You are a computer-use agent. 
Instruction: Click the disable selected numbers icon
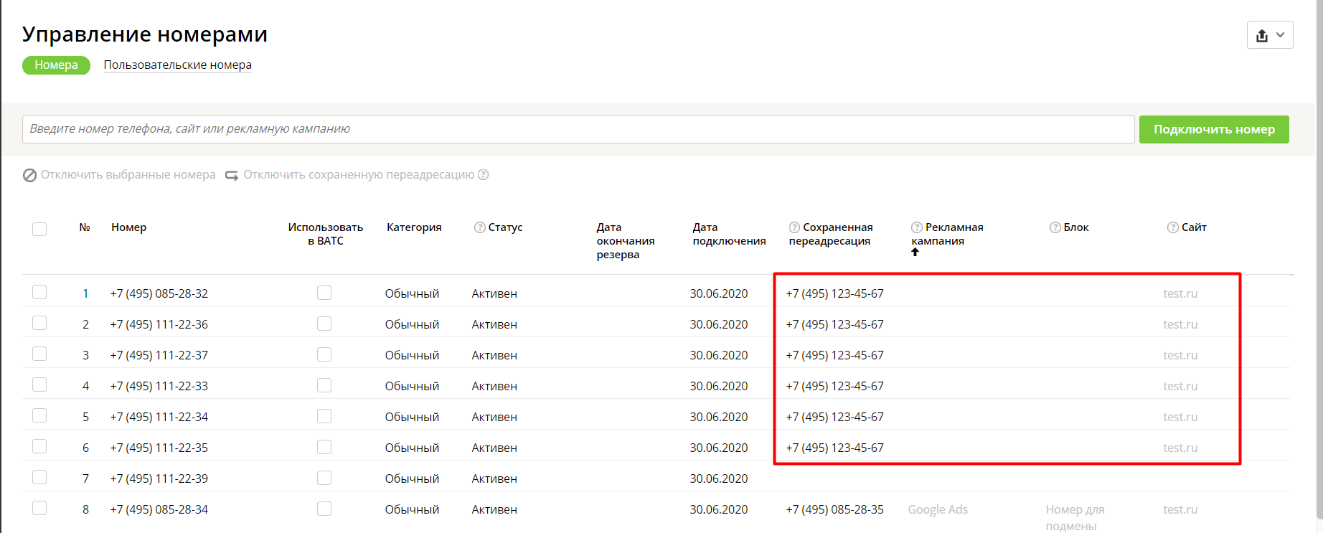(x=29, y=175)
